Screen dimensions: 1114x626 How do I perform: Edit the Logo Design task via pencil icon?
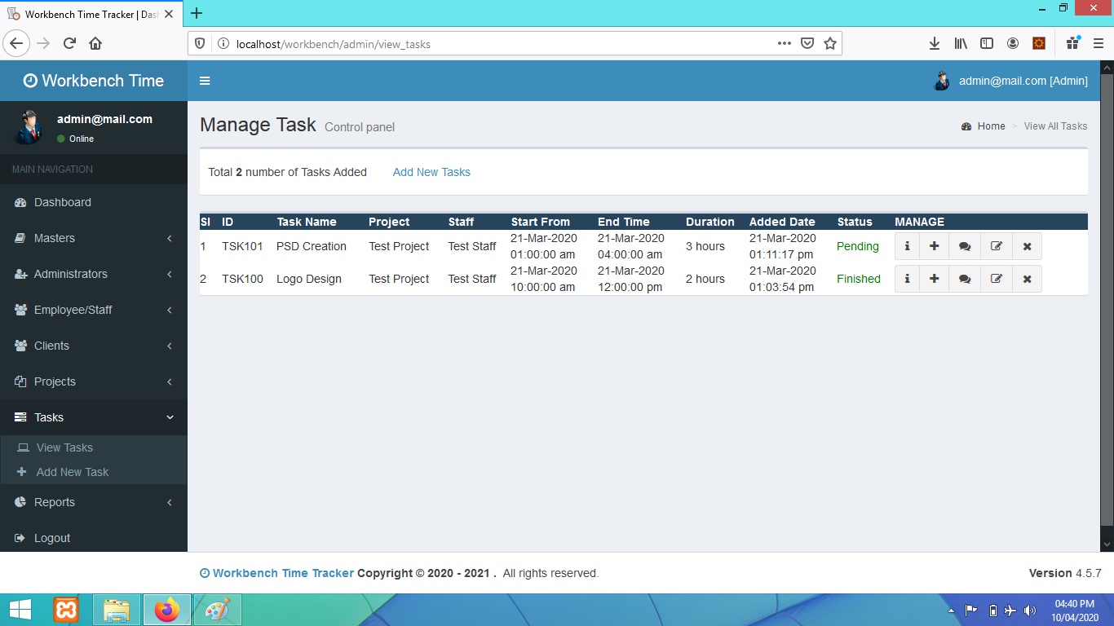[x=996, y=279]
